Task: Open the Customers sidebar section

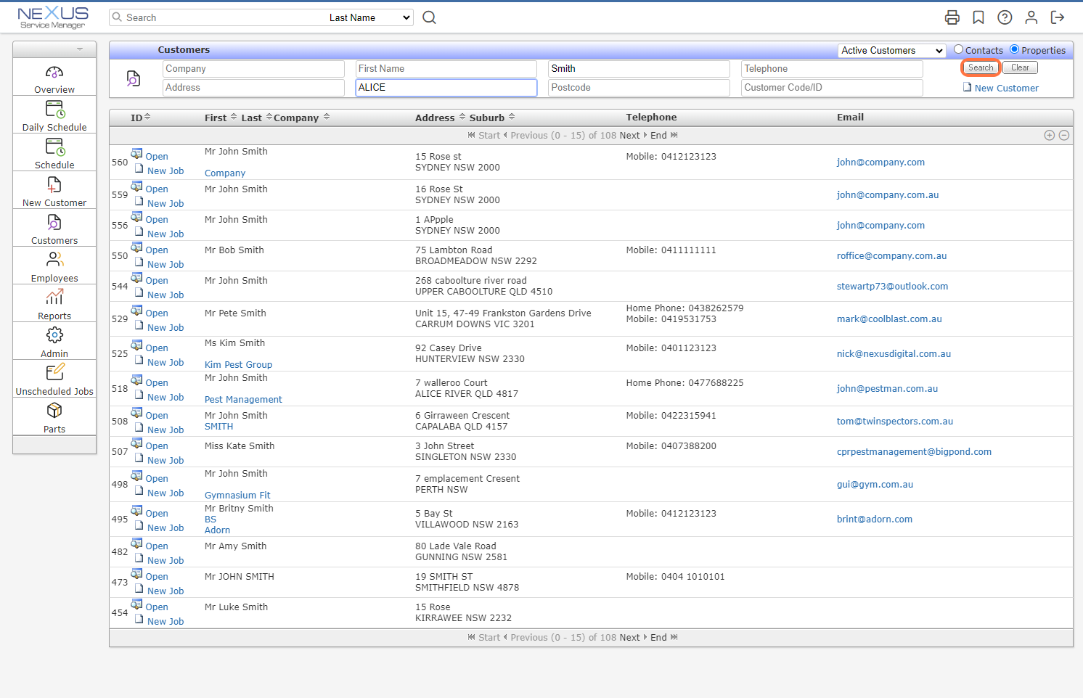Action: click(x=54, y=227)
